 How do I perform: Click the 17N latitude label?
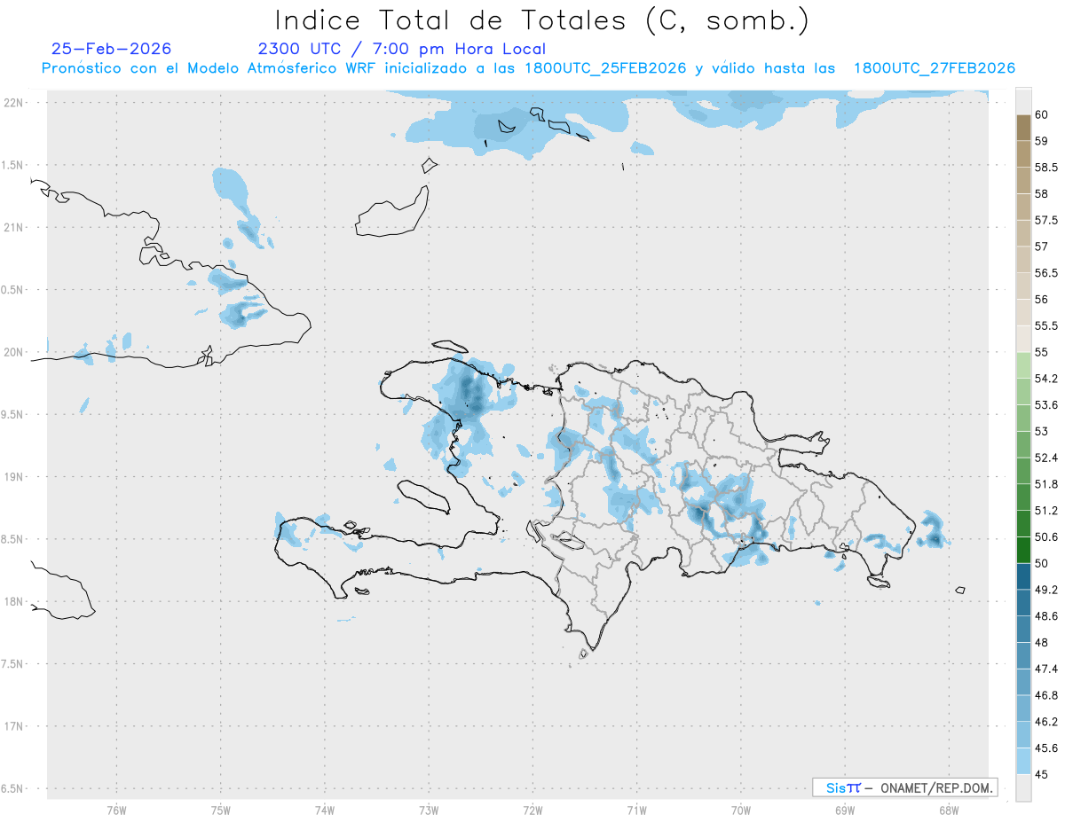point(15,726)
